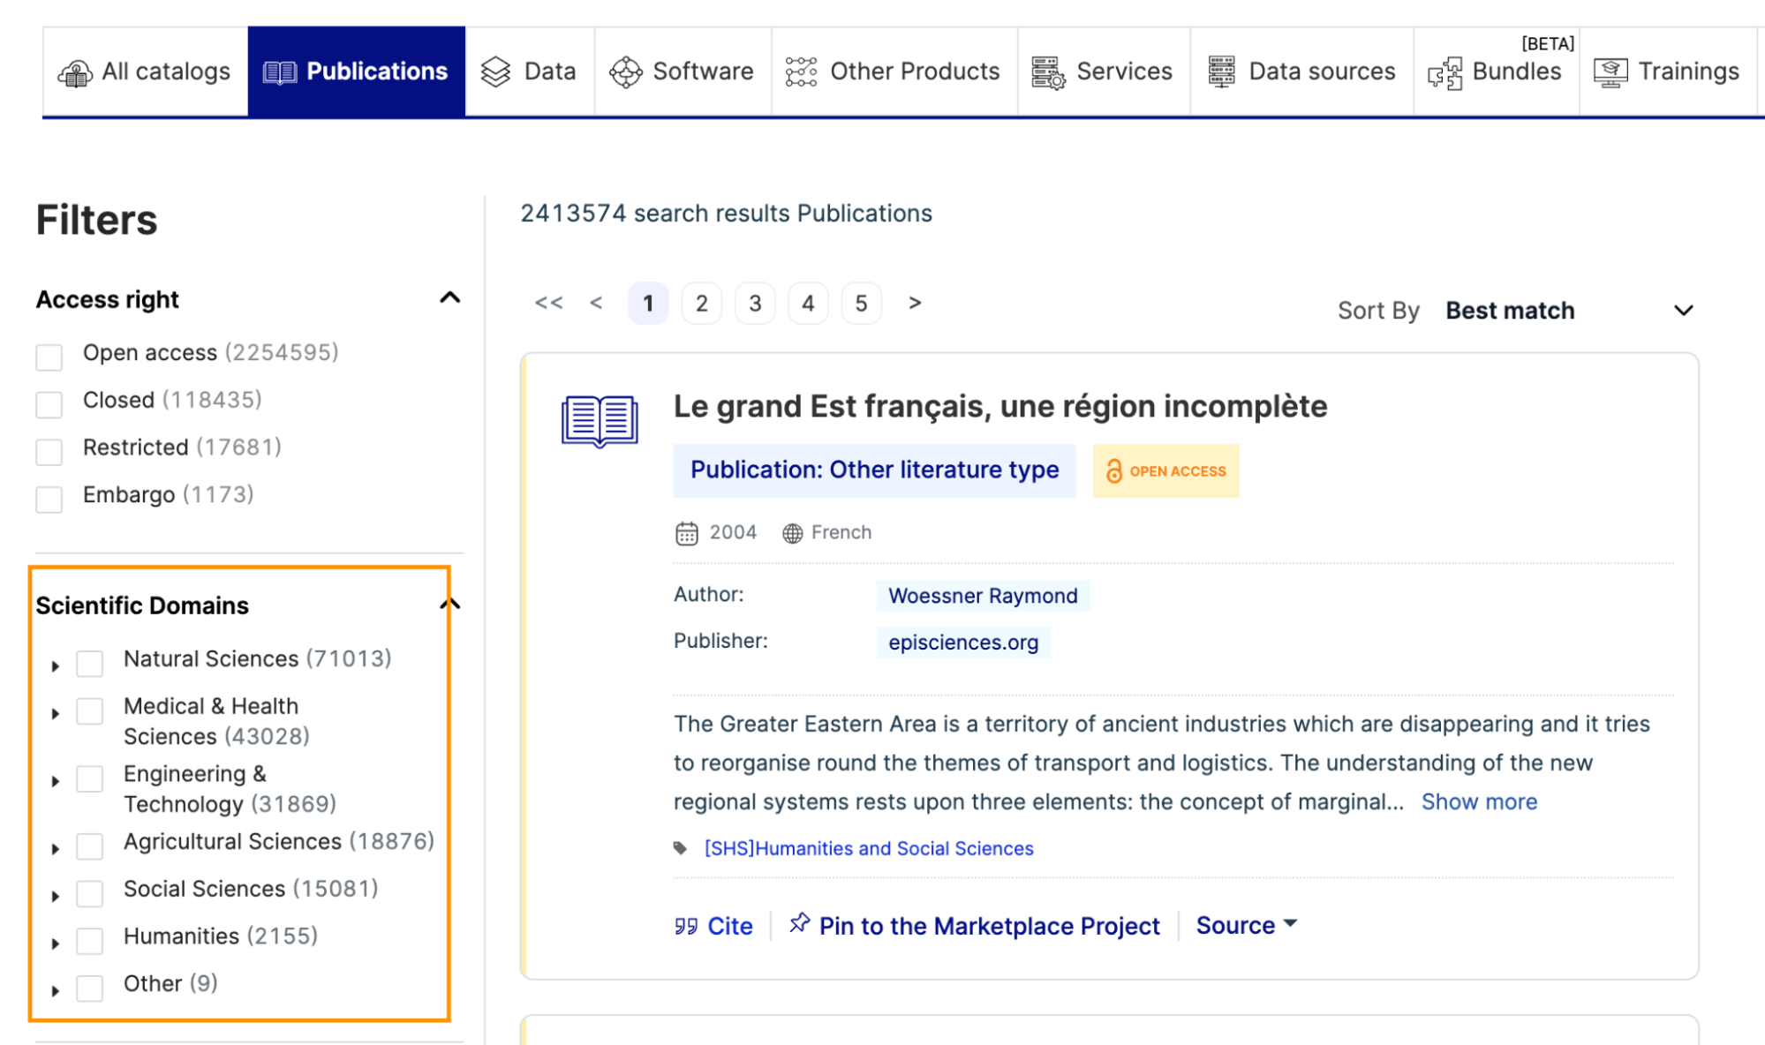Check the Agricultural Sciences domain
The width and height of the screenshot is (1765, 1045).
point(90,846)
